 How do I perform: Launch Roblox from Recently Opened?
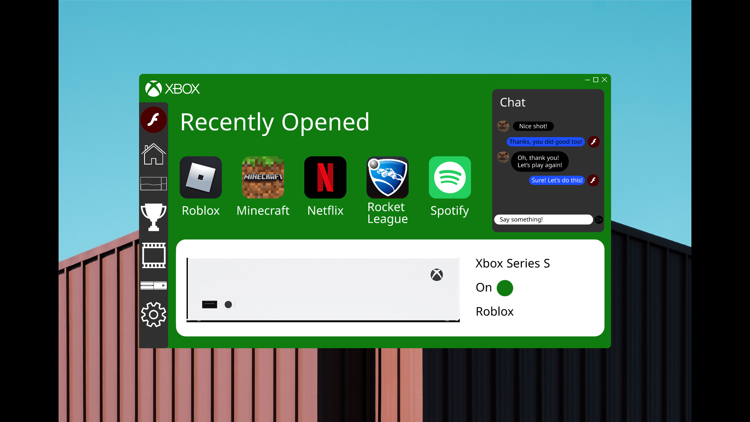(x=200, y=177)
